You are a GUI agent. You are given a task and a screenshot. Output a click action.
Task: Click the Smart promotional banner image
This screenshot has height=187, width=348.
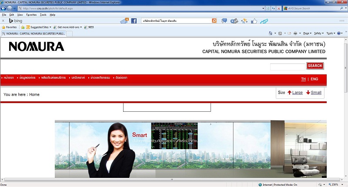pos(191,149)
